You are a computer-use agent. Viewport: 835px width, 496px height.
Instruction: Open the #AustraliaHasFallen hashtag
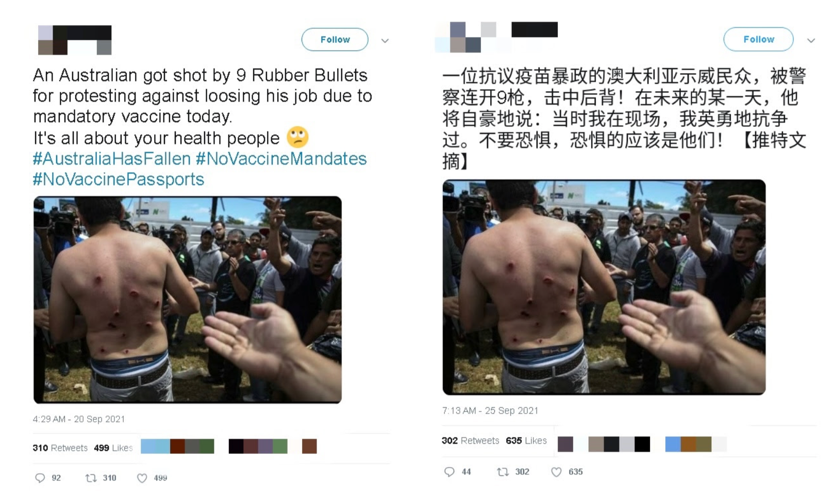pos(111,159)
